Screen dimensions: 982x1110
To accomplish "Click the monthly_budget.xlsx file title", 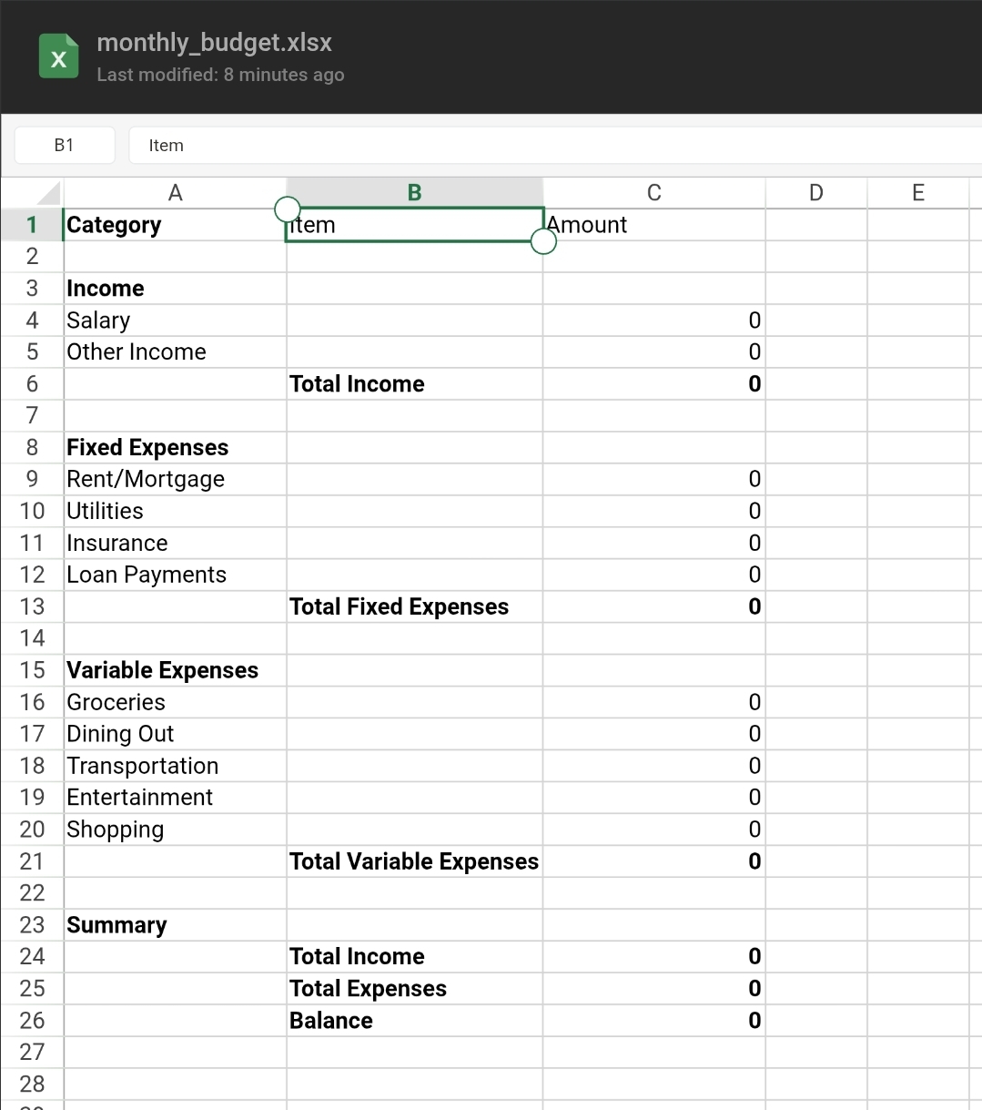I will tap(214, 43).
